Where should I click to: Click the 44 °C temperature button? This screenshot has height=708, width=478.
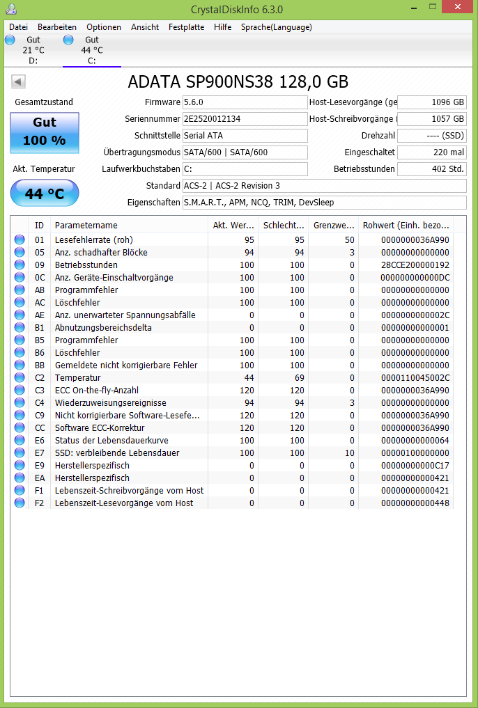point(45,194)
